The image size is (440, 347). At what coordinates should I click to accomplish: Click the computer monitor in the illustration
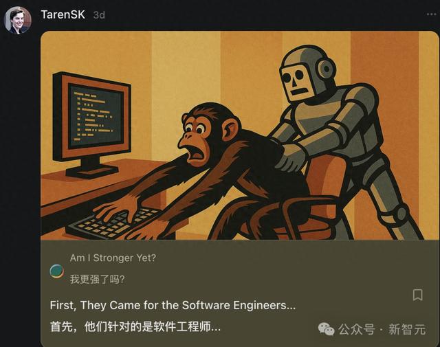(x=91, y=124)
